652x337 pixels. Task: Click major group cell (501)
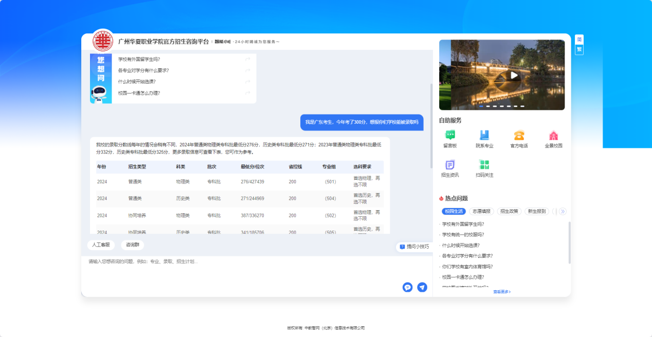(331, 182)
